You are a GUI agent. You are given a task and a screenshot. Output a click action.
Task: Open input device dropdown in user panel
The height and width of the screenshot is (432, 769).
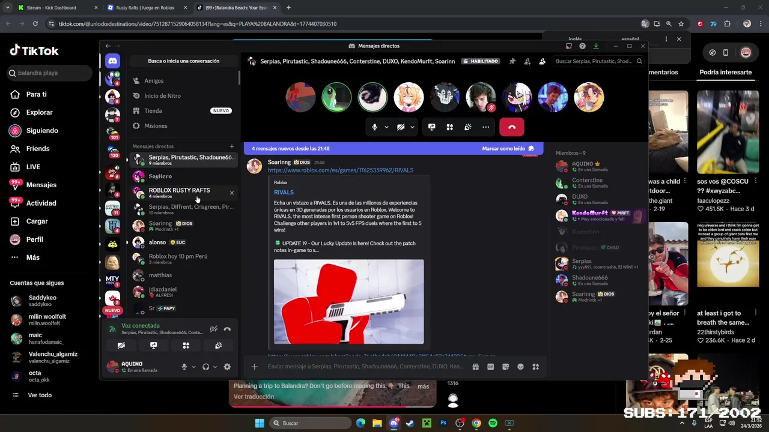(193, 367)
